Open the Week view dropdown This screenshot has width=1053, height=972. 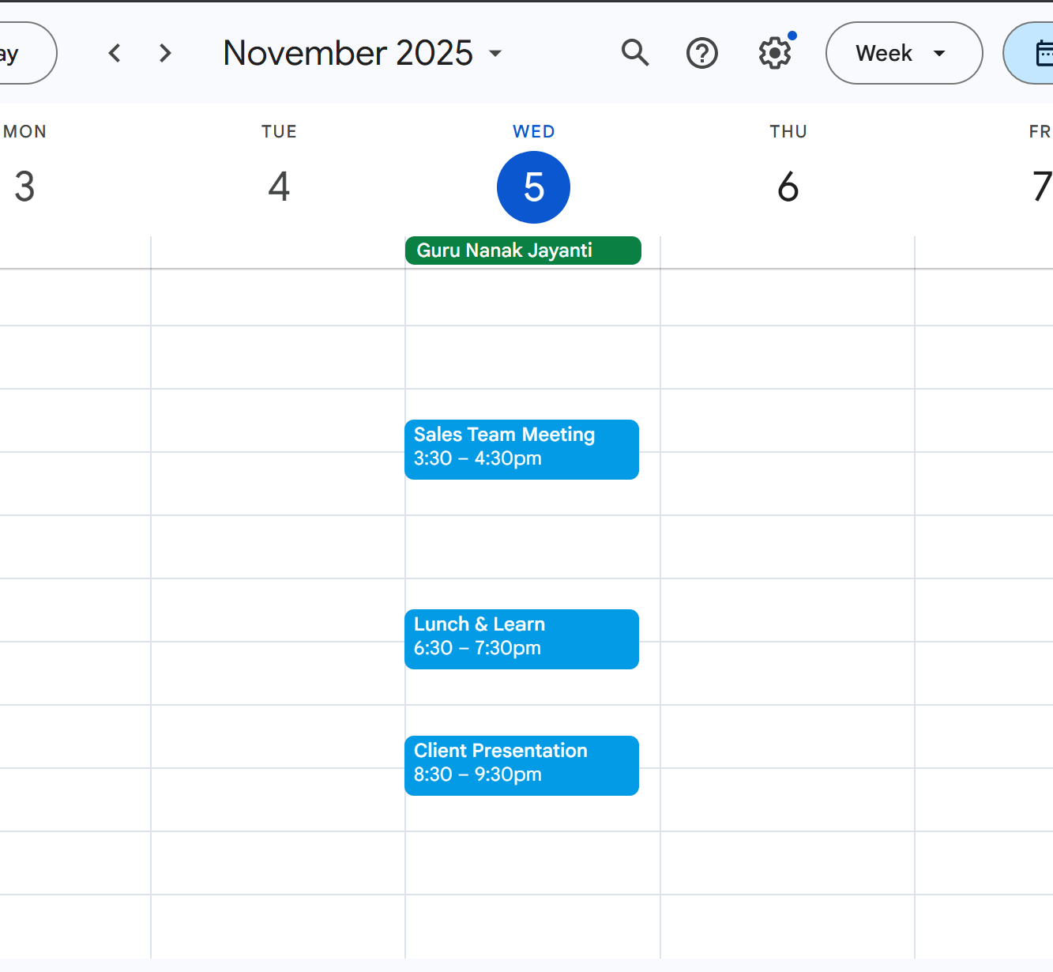coord(903,53)
